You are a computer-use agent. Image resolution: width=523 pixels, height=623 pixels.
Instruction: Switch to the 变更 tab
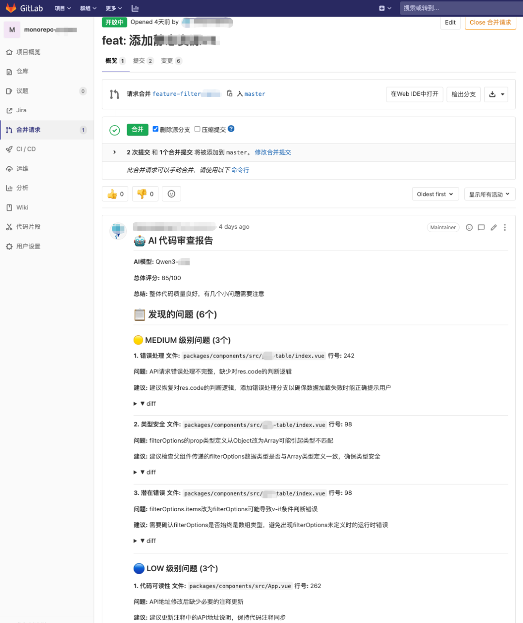pyautogui.click(x=166, y=61)
